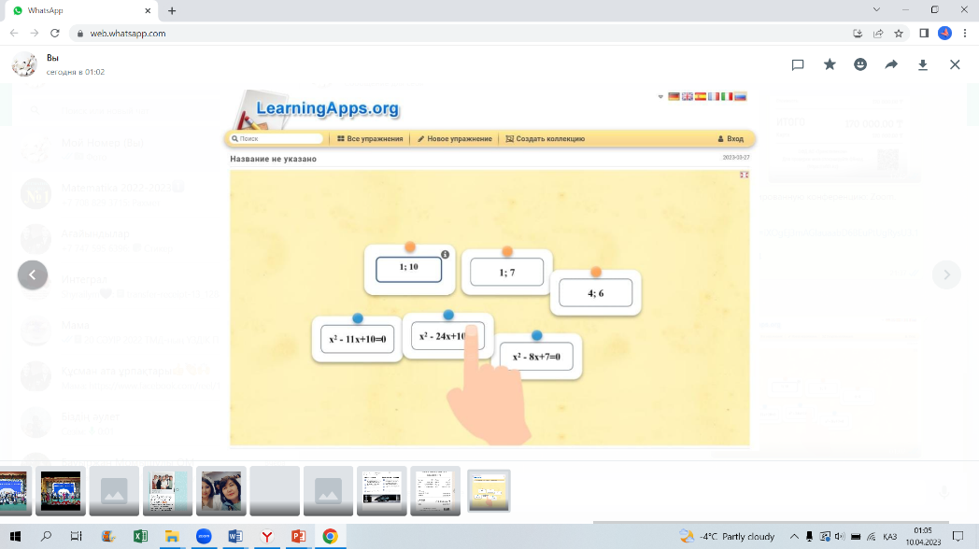Open the first placeholder image thumbnail

(x=114, y=491)
